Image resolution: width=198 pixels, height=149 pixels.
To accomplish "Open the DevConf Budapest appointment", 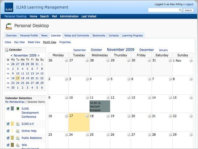I will coord(100,106).
